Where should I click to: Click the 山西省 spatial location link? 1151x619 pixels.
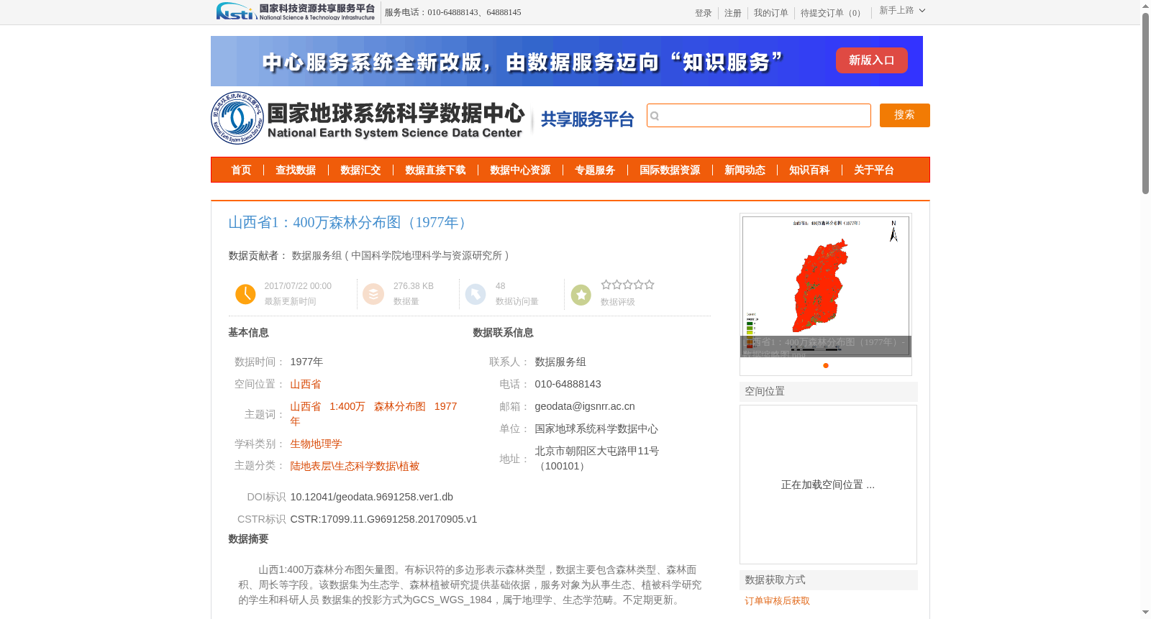[x=306, y=385]
